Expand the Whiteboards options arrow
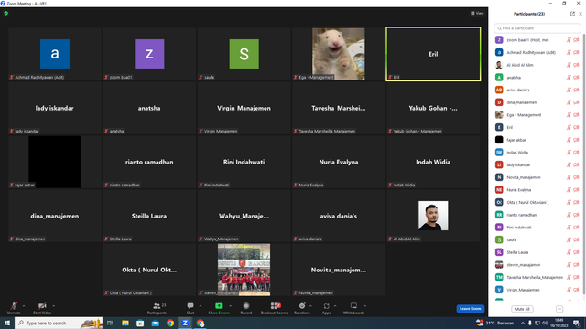Image resolution: width=586 pixels, height=329 pixels. [x=364, y=306]
